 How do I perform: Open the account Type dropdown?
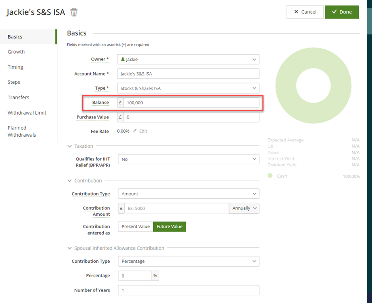coord(188,88)
